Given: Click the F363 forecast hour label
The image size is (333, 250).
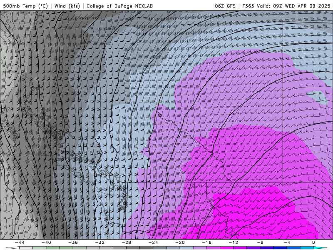Looking at the screenshot, I should [248, 6].
